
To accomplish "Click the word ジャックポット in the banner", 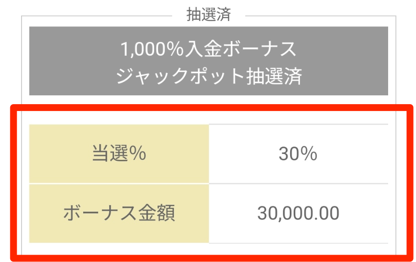I will 180,76.
